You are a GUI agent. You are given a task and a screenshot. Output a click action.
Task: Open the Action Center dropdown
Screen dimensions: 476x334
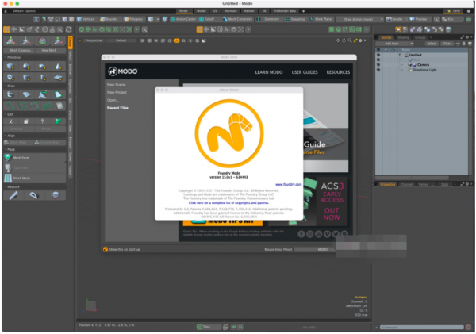pos(183,19)
